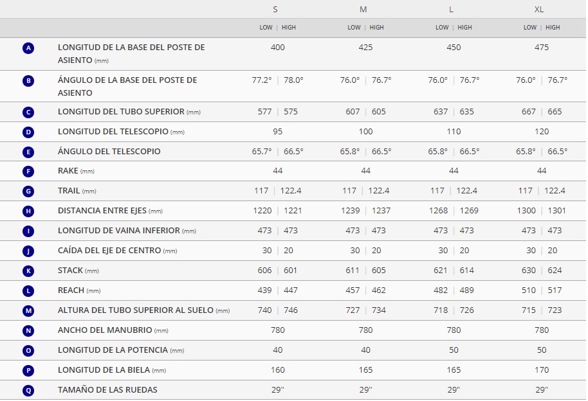Click the blue I marker icon

(x=28, y=231)
